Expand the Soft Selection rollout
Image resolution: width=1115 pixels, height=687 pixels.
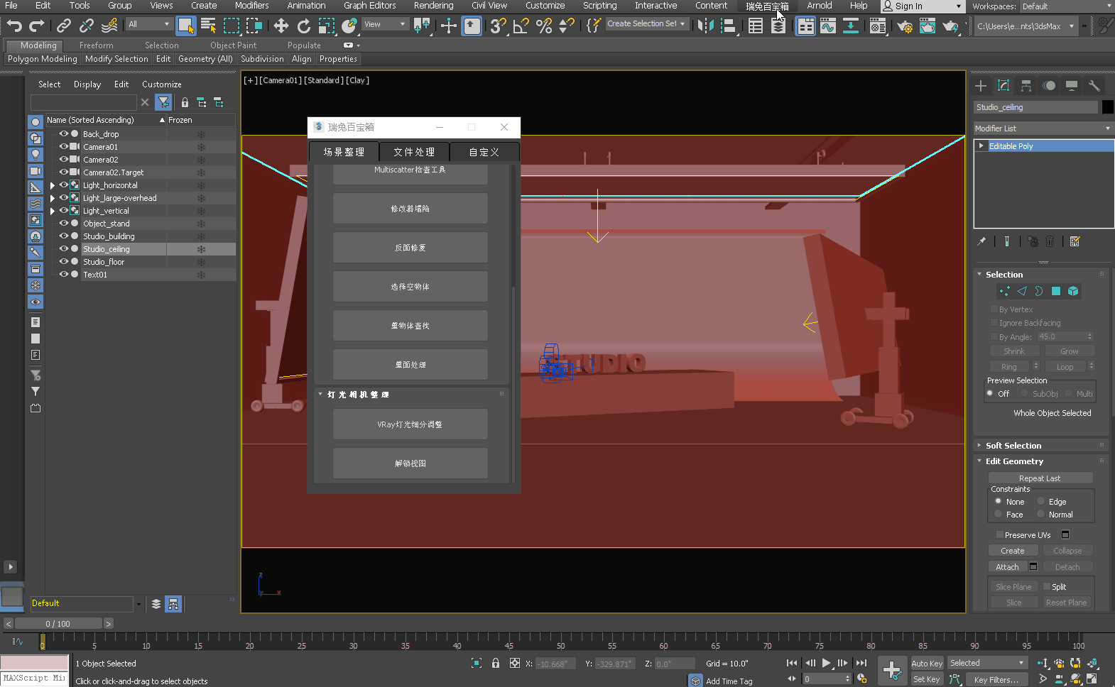[x=1013, y=446]
